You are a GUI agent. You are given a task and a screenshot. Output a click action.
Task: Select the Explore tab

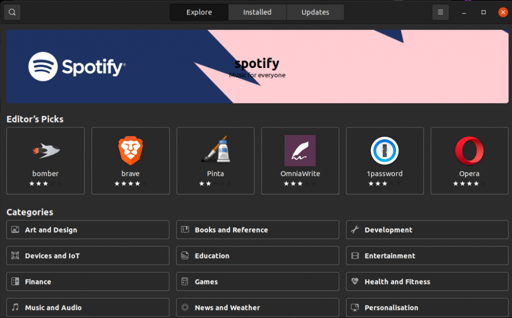click(198, 11)
